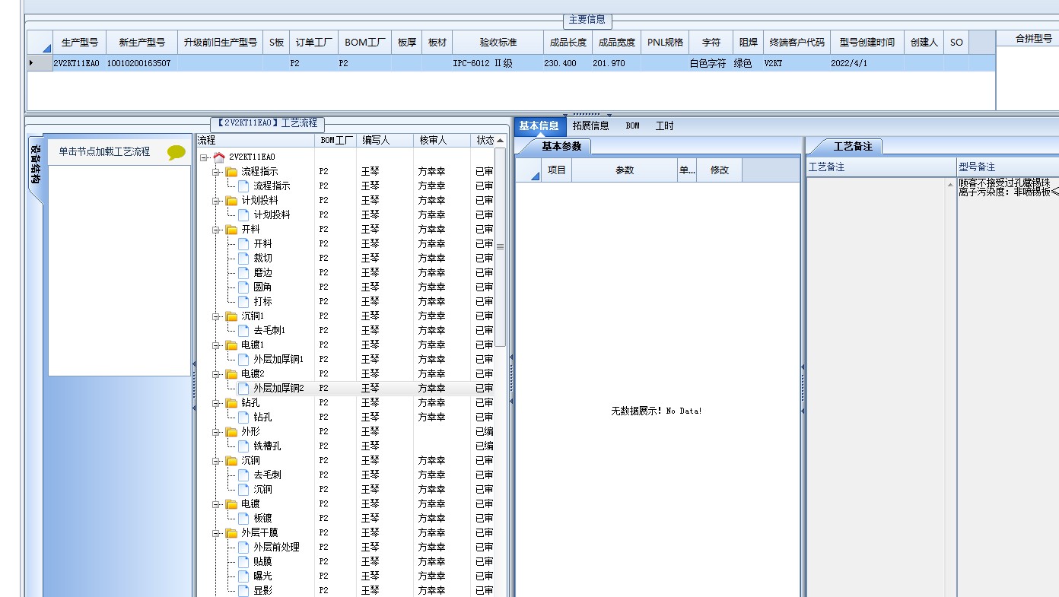
Task: Click the document icon beside 去毛刺1
Action: tap(243, 330)
